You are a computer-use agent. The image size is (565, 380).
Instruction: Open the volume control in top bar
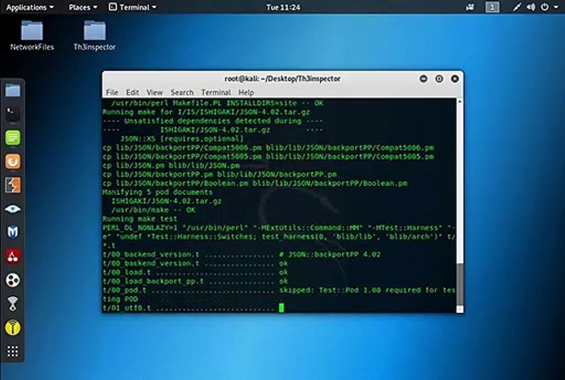531,7
